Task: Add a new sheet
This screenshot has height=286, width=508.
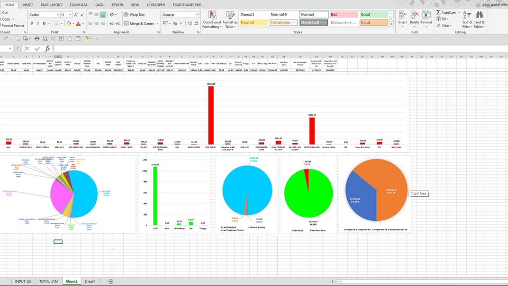Action: click(111, 281)
